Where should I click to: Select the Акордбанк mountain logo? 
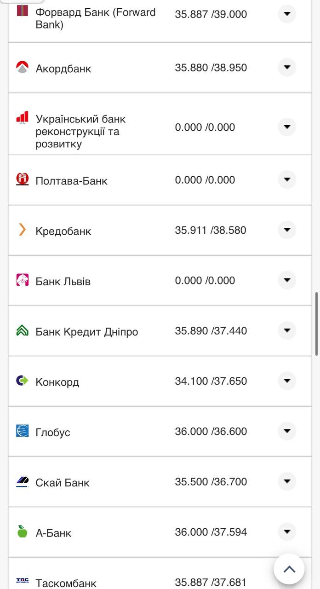(21, 67)
